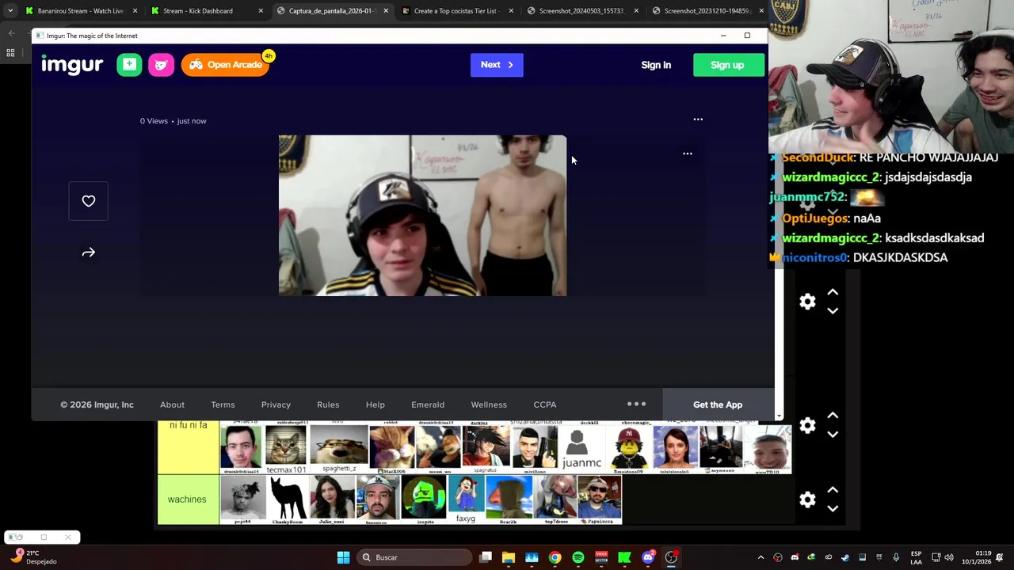The image size is (1014, 570).
Task: Move wachines row up
Action: 833,490
